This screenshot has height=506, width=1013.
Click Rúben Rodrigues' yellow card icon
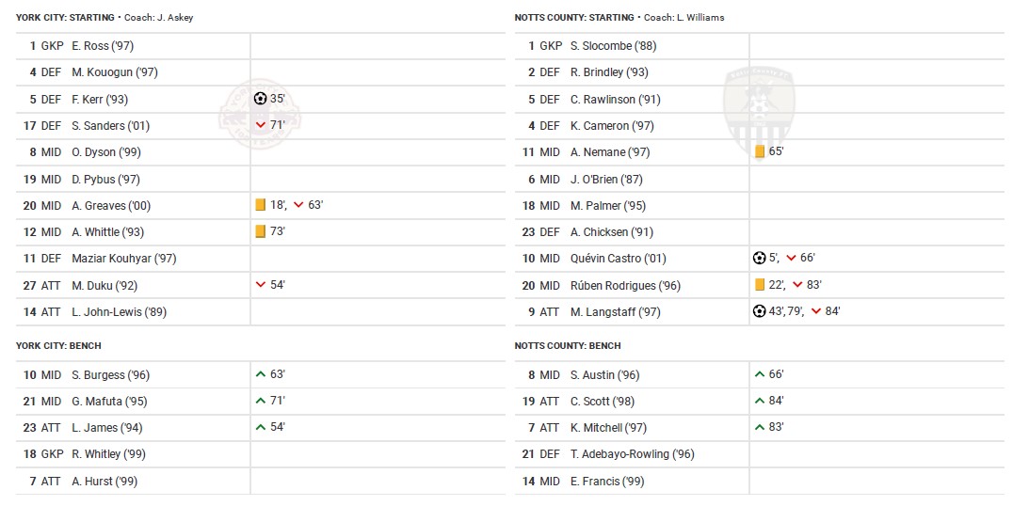click(760, 285)
